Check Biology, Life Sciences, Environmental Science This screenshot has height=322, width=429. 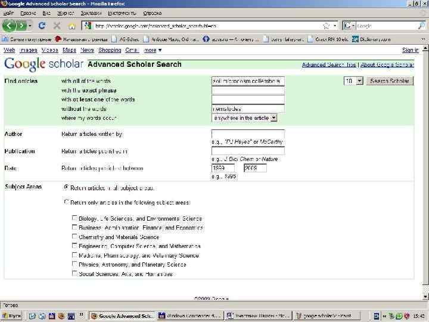point(74,218)
